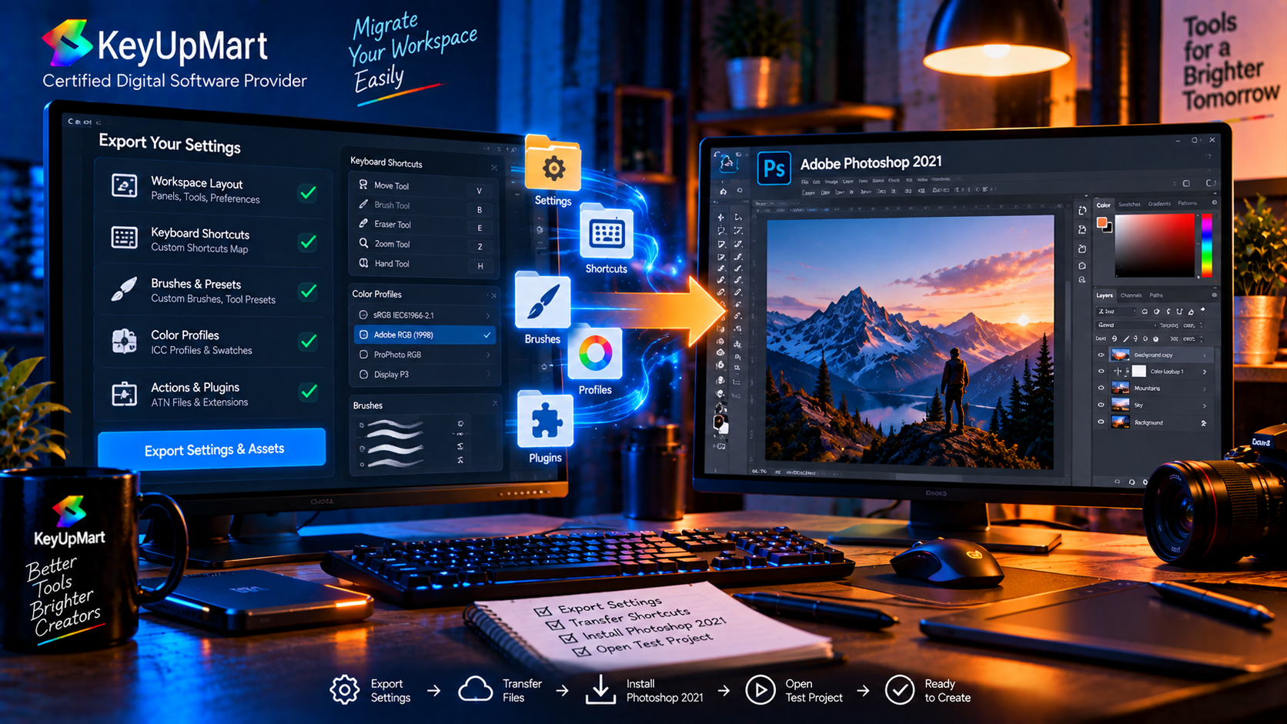Click Export Settings & Assets button
1287x724 pixels.
pos(212,449)
